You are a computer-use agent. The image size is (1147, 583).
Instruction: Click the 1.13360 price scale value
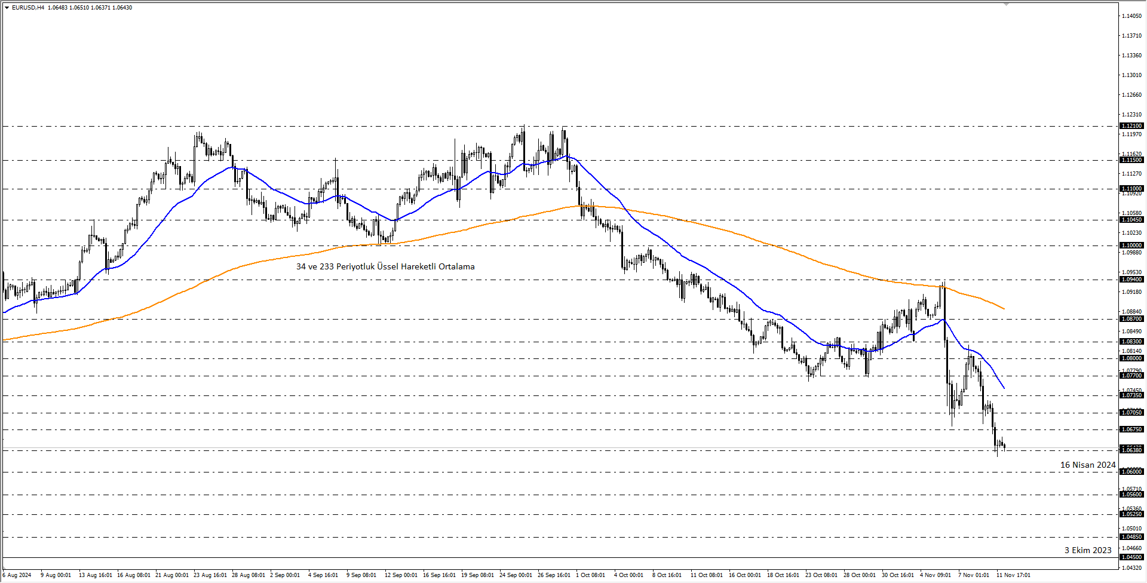(x=1131, y=56)
